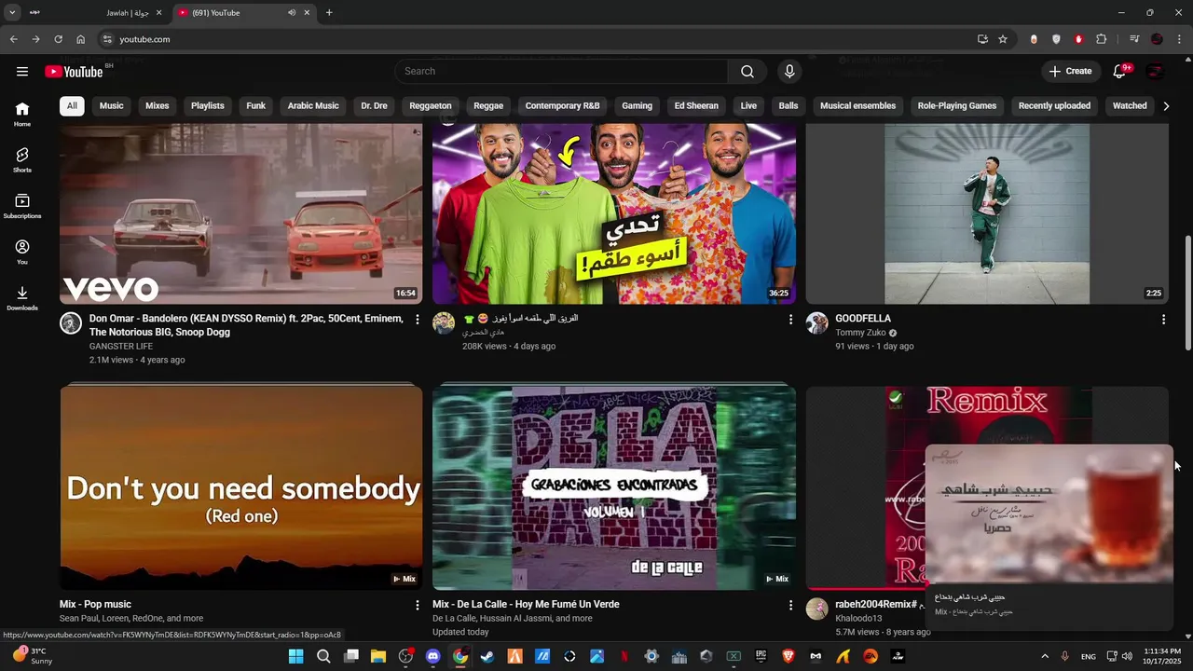This screenshot has width=1193, height=671.
Task: Open options menu for GOODFELLA video
Action: click(x=1163, y=320)
